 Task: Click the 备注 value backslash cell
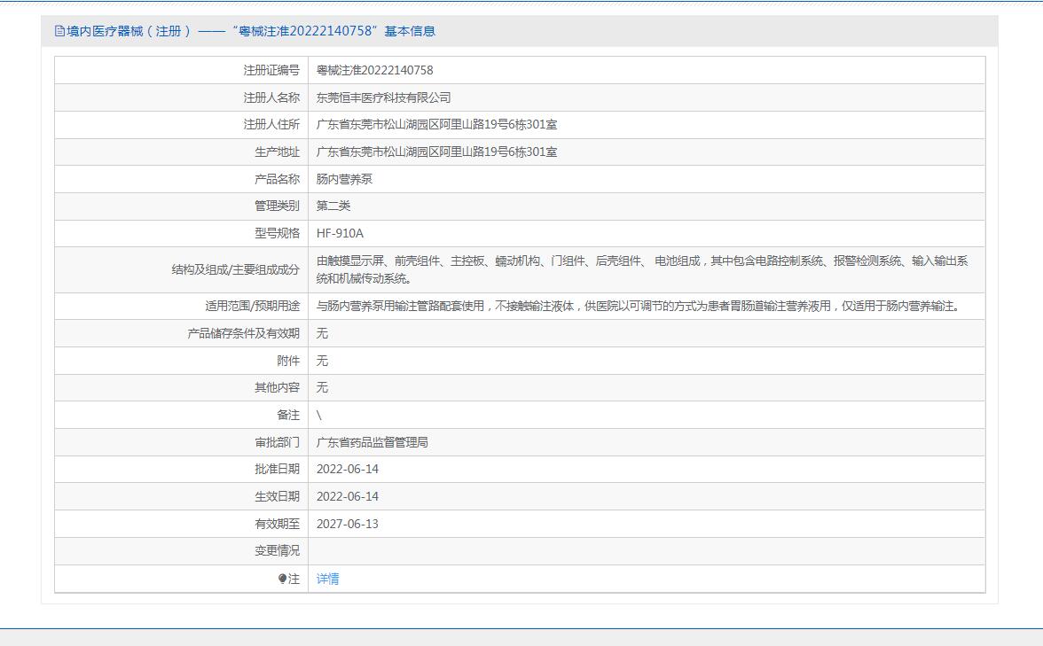coord(319,415)
